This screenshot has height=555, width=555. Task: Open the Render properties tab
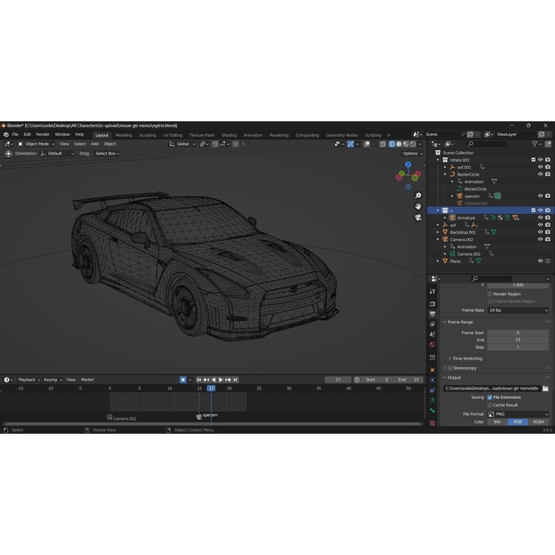[x=433, y=304]
